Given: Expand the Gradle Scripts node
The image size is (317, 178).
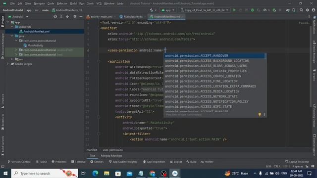Looking at the screenshot, I should point(8,64).
